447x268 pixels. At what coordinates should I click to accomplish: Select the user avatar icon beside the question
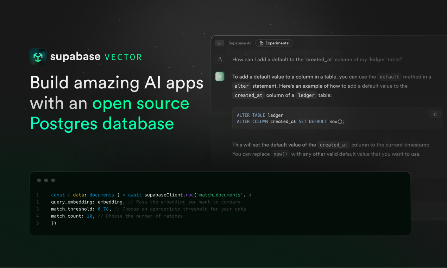[220, 60]
